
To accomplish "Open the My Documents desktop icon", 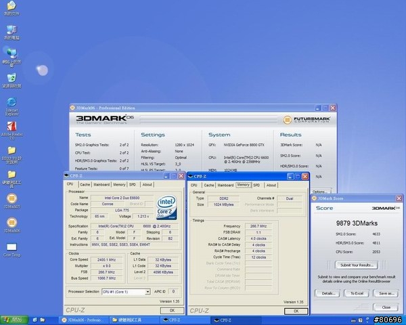I will tap(12, 8).
